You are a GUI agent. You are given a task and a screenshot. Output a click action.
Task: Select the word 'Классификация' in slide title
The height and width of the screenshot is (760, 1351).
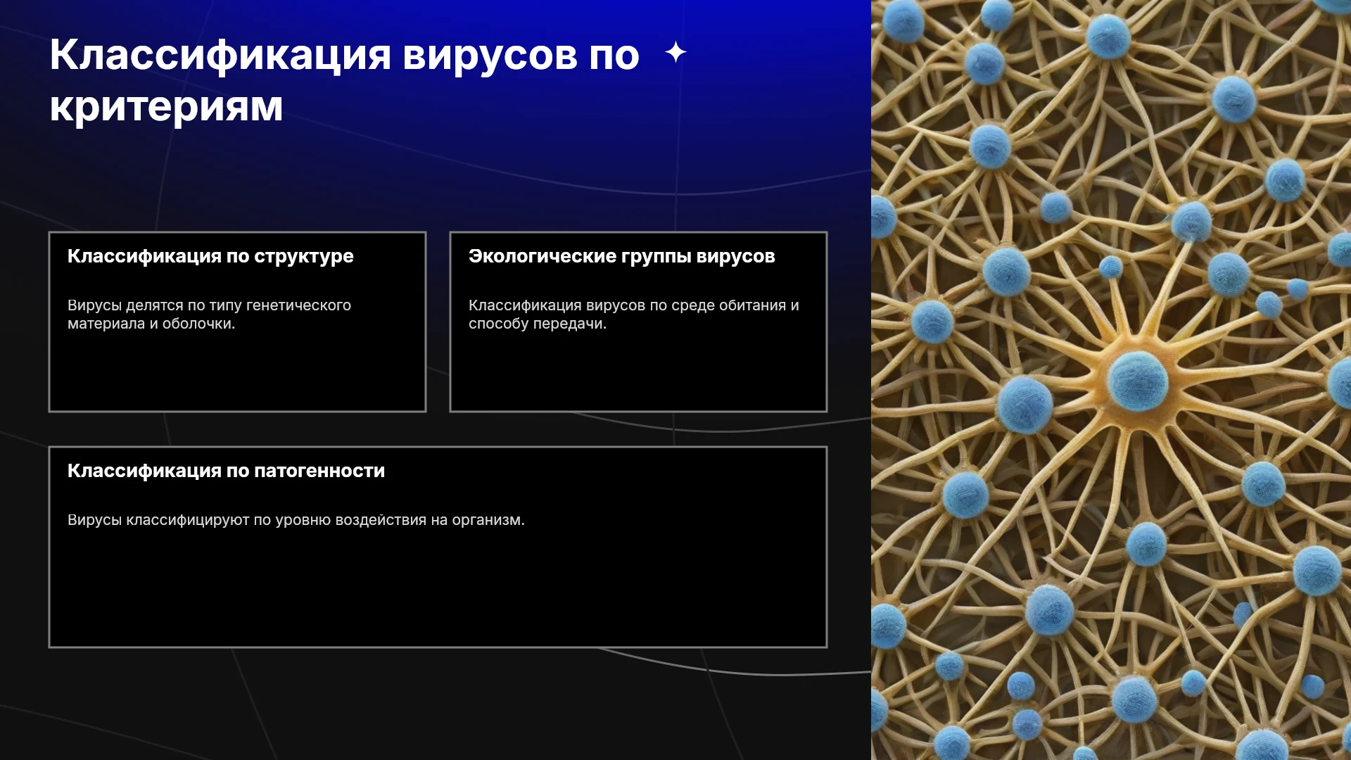220,56
